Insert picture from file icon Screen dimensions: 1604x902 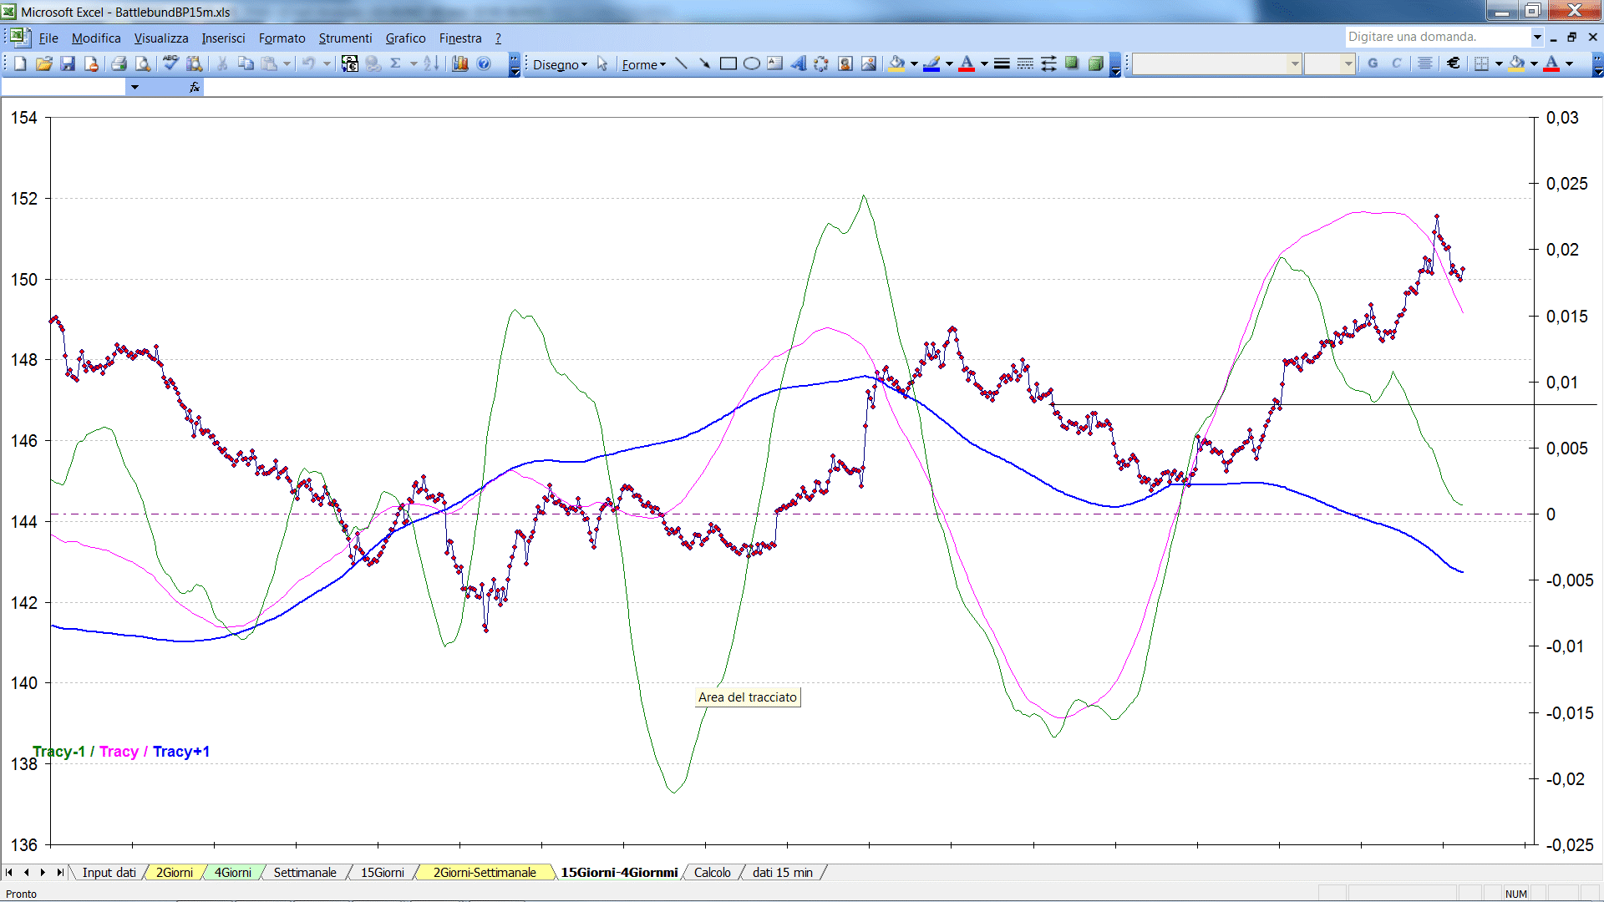tap(869, 63)
